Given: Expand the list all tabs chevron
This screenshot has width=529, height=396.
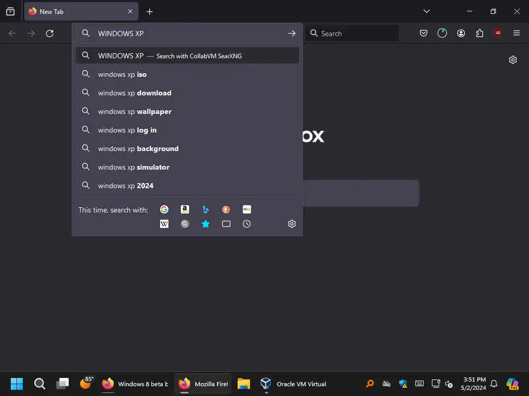Looking at the screenshot, I should pyautogui.click(x=427, y=11).
